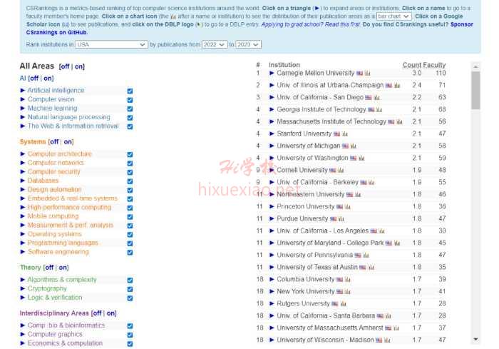
Task: Click the Economics & computation area link
Action: 65,343
